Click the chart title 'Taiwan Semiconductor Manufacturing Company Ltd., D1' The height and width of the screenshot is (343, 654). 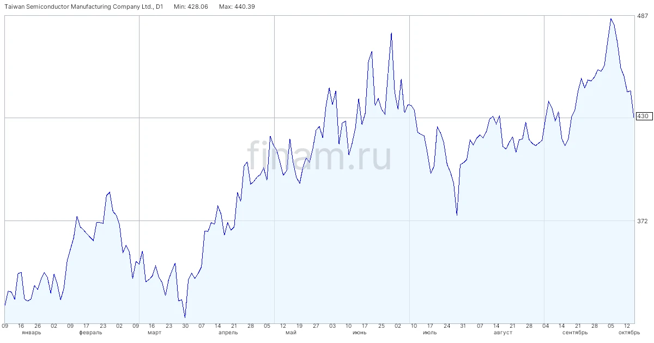click(x=83, y=7)
